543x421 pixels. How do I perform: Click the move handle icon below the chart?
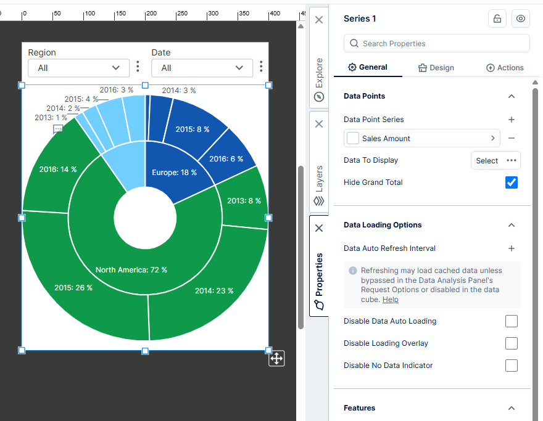point(276,358)
